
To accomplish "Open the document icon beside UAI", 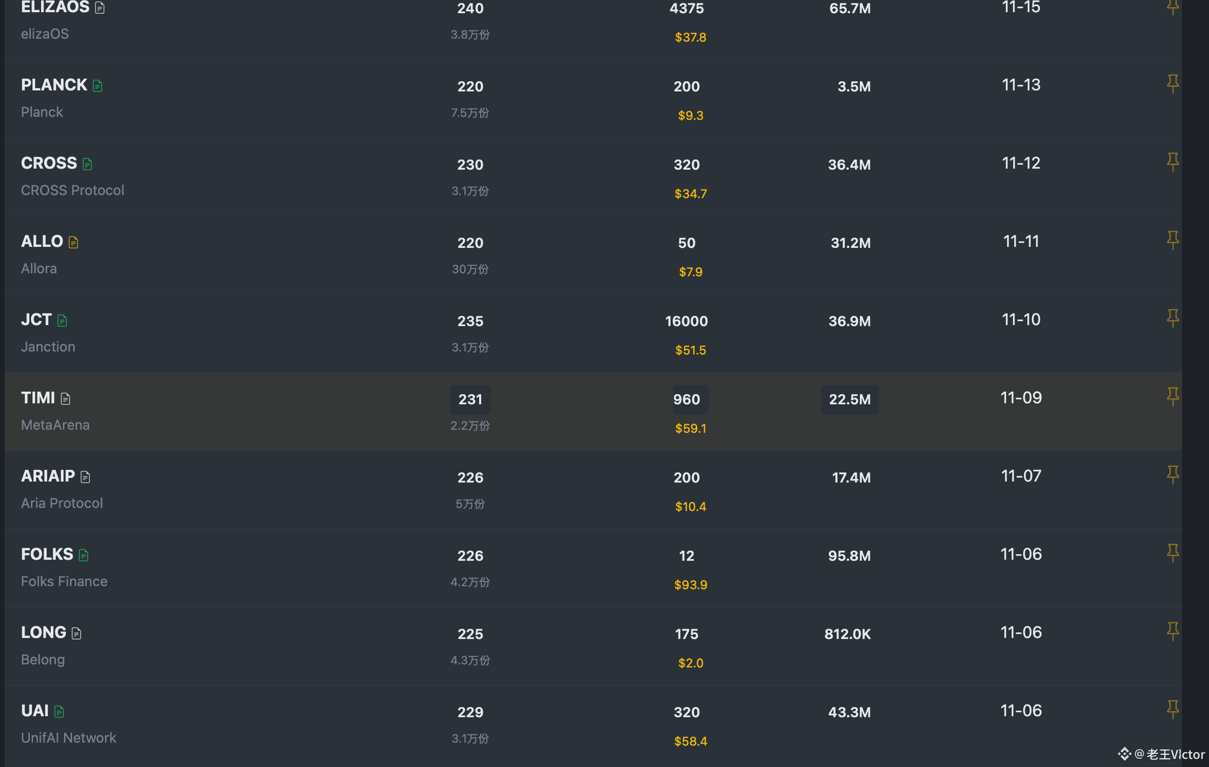I will 59,712.
